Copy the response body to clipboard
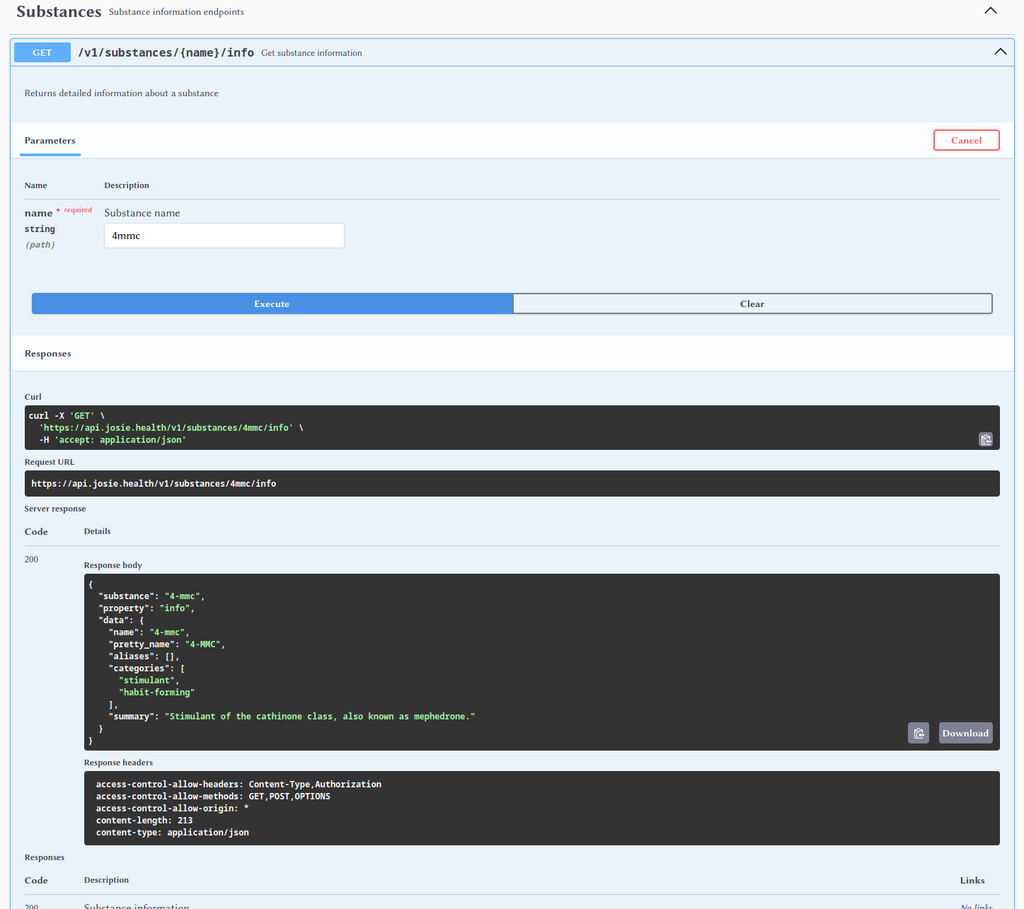This screenshot has width=1024, height=909. pyautogui.click(x=918, y=733)
